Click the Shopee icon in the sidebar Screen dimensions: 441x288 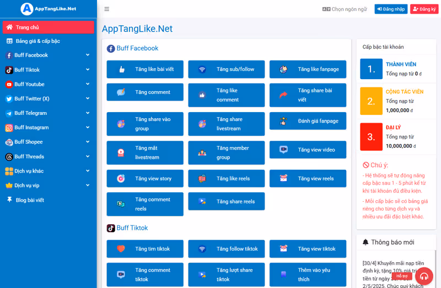[9, 142]
